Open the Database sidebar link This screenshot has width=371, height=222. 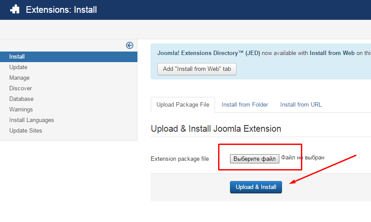click(x=21, y=99)
